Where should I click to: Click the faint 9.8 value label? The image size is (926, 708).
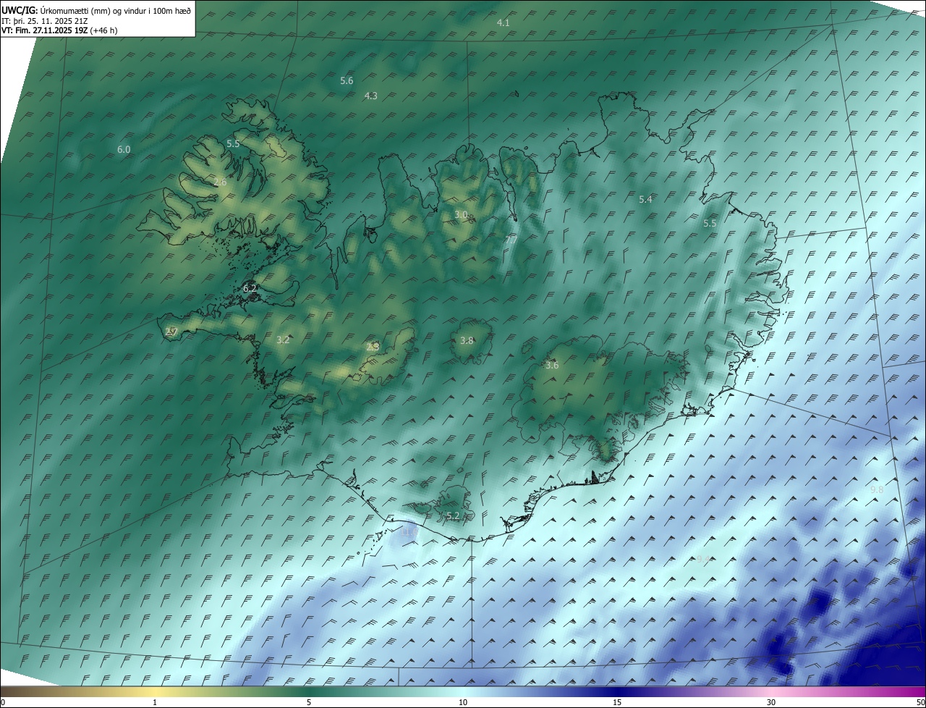point(877,491)
